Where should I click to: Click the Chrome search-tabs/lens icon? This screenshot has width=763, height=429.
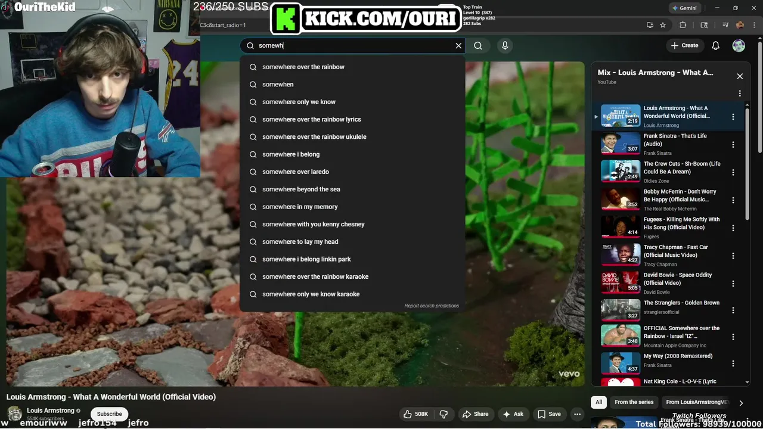[x=704, y=25]
